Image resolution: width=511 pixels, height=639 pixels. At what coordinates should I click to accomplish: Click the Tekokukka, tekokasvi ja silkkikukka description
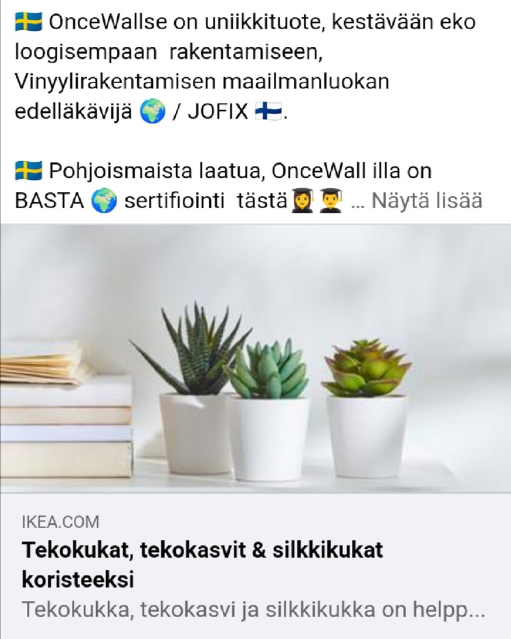pos(253,610)
